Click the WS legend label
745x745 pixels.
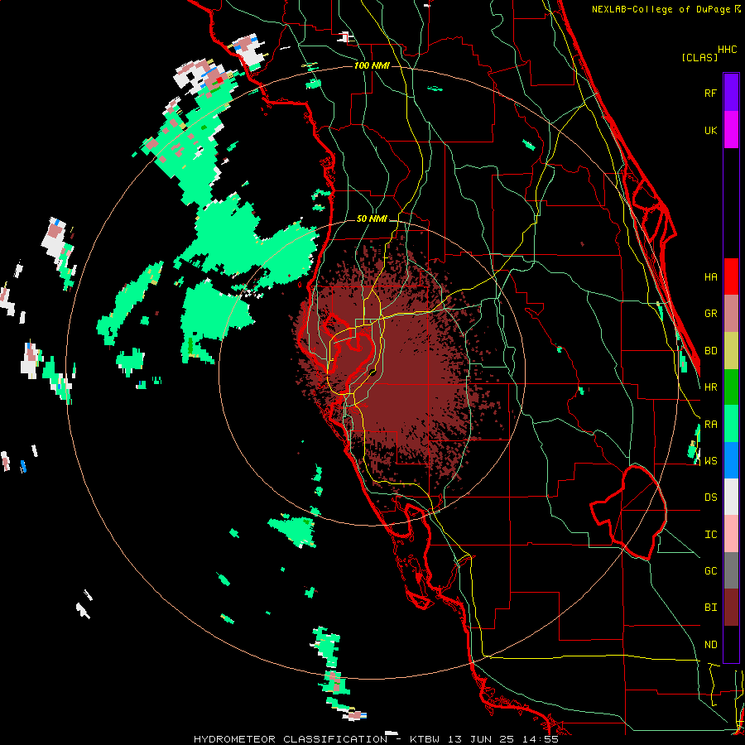coord(710,460)
